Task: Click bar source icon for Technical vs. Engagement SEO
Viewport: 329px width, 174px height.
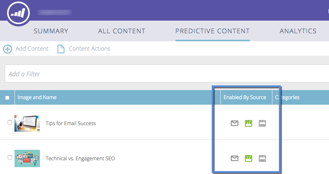Action: point(262,158)
